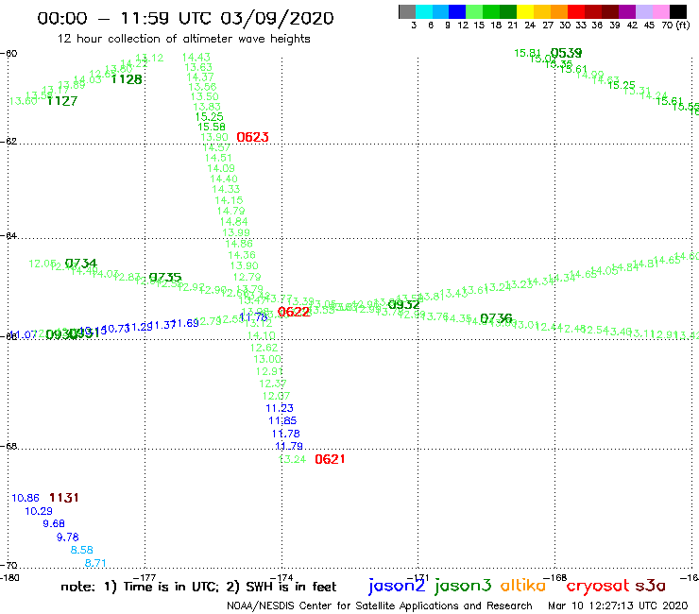Screen dimensions: 699x614
Task: Click the -174 longitude axis label
Action: [x=281, y=578]
